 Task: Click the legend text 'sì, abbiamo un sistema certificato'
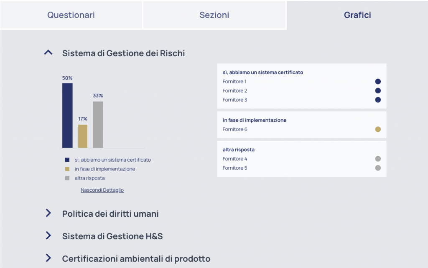click(113, 160)
